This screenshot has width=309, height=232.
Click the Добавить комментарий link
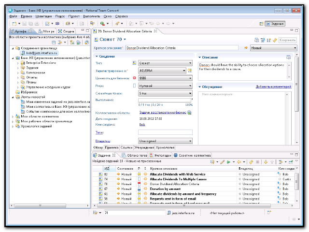point(274,87)
